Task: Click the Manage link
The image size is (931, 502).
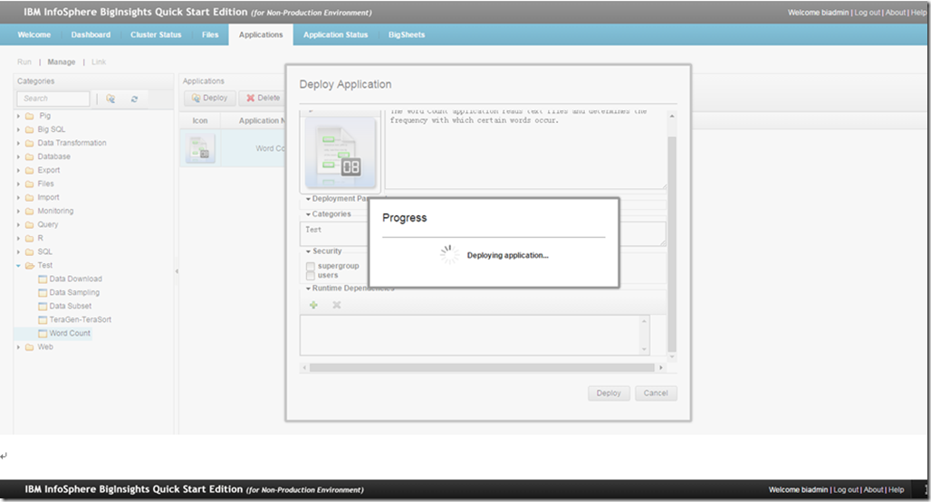Action: tap(62, 62)
